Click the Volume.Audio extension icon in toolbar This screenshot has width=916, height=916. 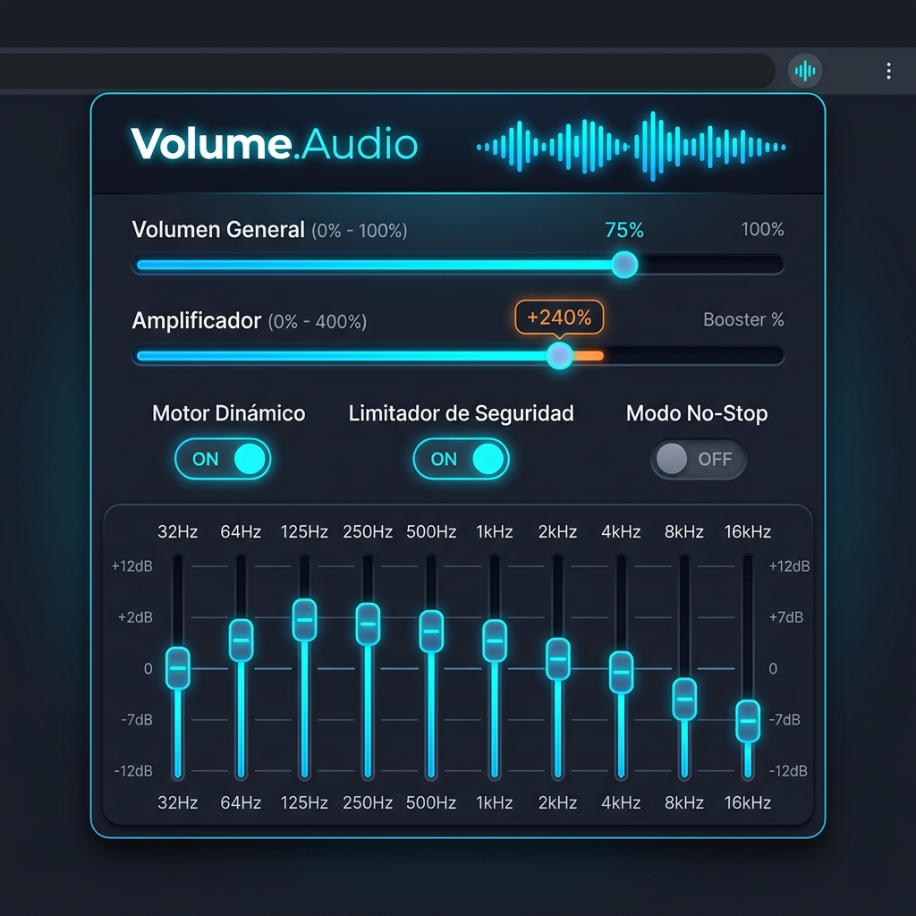[x=804, y=71]
